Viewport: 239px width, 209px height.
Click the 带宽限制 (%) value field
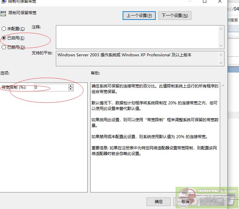51,87
